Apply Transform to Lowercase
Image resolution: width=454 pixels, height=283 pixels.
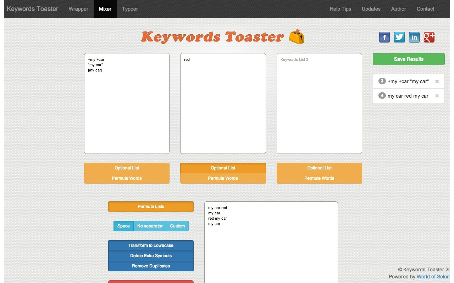tap(150, 245)
